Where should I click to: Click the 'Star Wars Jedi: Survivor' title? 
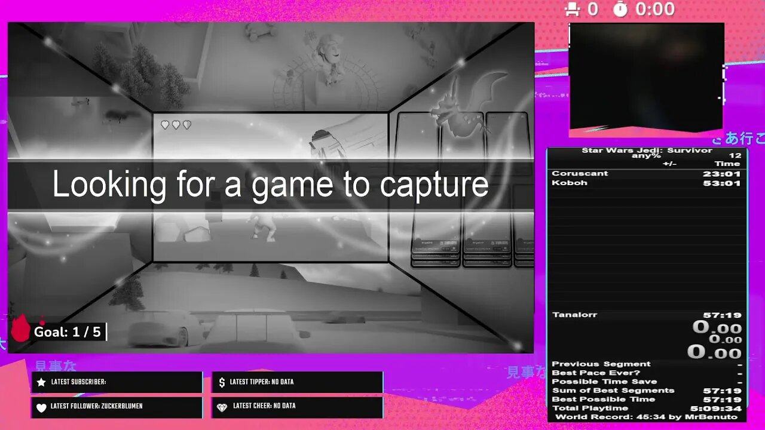click(x=647, y=150)
